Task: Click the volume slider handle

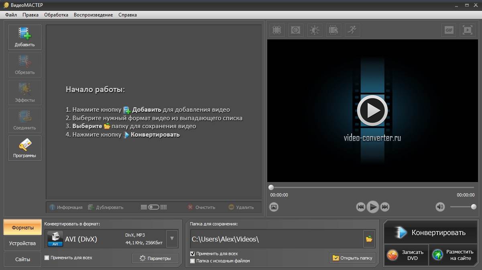Action: point(474,207)
